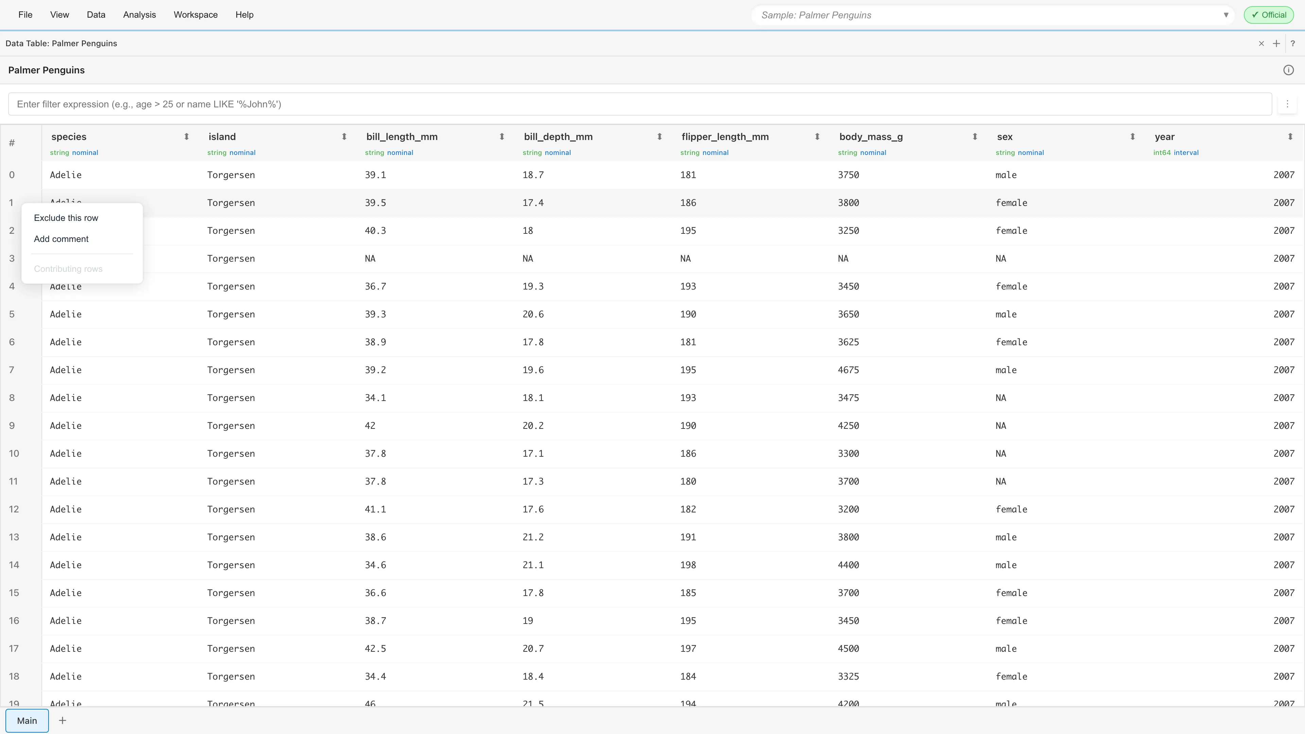The width and height of the screenshot is (1305, 734).
Task: Click the sort icon on year column
Action: 1290,137
